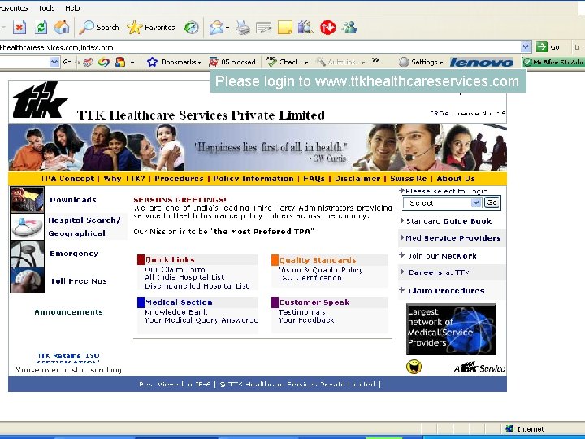Open the Policy Information nav item

tap(253, 178)
